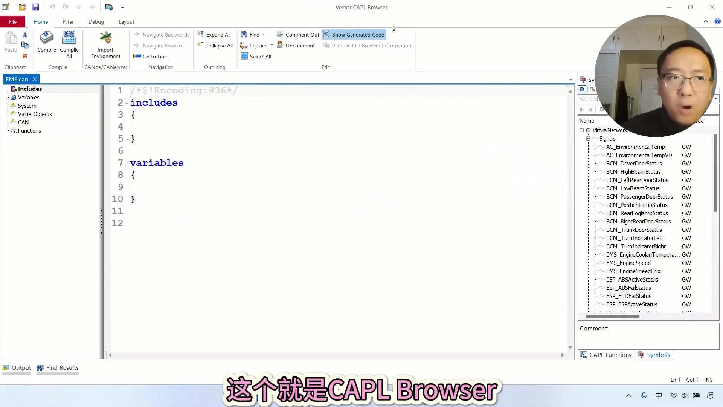Screen dimensions: 723x407
Task: Open the Symbols search dropdown arrow
Action: pos(715,99)
